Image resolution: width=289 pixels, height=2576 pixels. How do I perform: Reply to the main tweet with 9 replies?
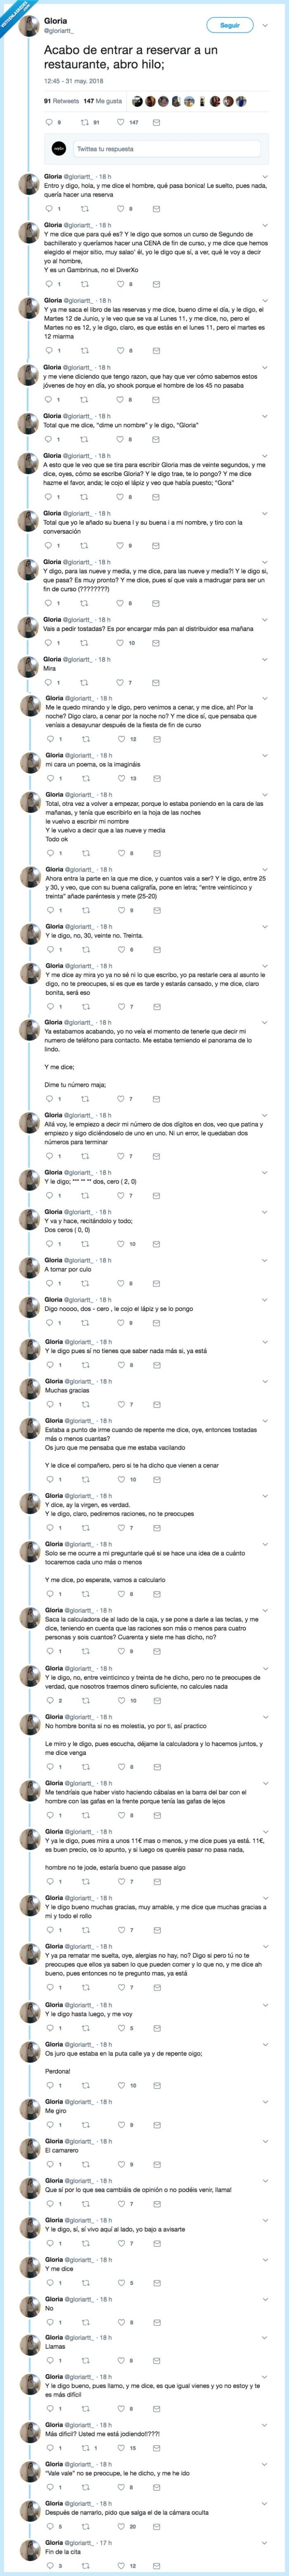coord(48,122)
